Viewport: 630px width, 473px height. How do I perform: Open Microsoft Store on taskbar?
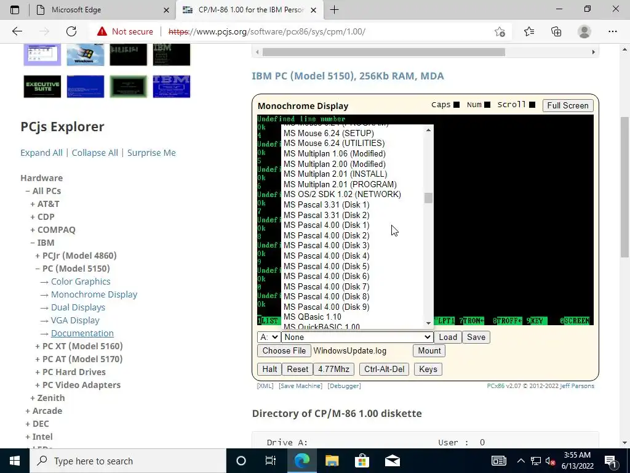tap(362, 461)
